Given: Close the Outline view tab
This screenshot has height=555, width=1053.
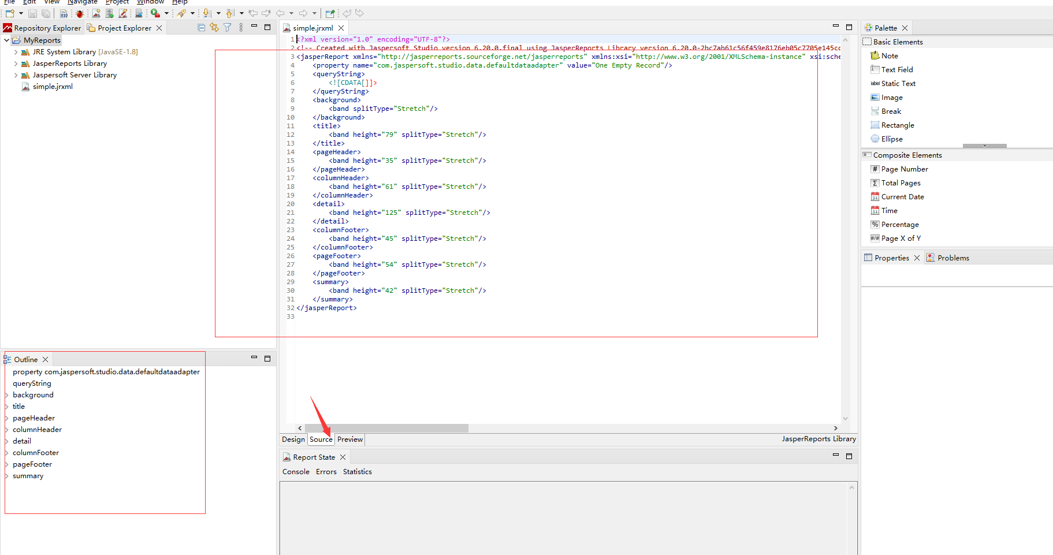Looking at the screenshot, I should pyautogui.click(x=45, y=359).
